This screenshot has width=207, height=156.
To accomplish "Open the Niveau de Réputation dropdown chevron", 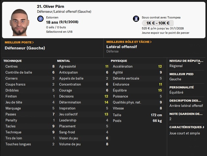I will (199, 63).
